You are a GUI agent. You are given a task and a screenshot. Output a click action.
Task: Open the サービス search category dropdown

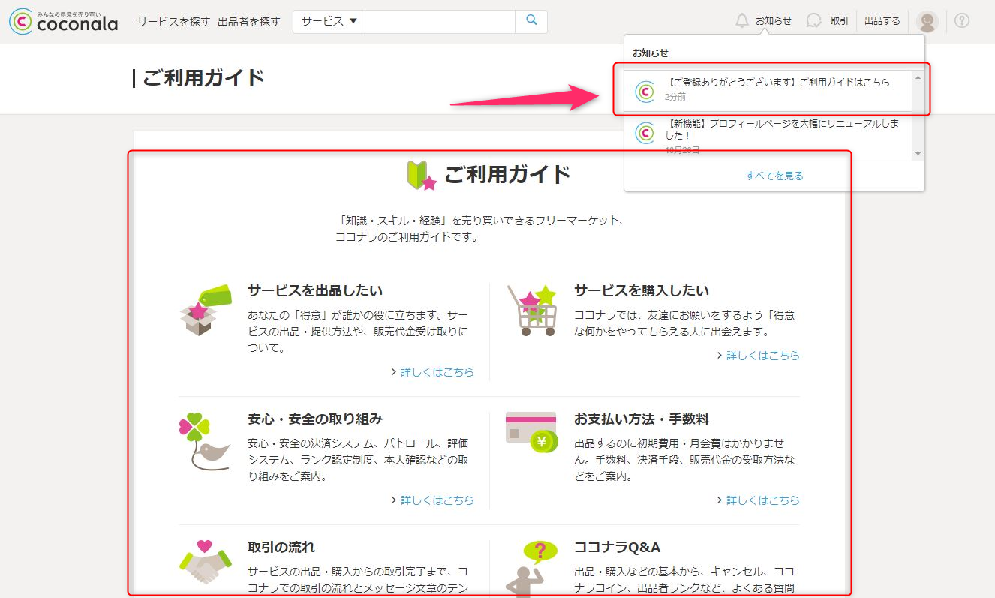[x=329, y=21]
